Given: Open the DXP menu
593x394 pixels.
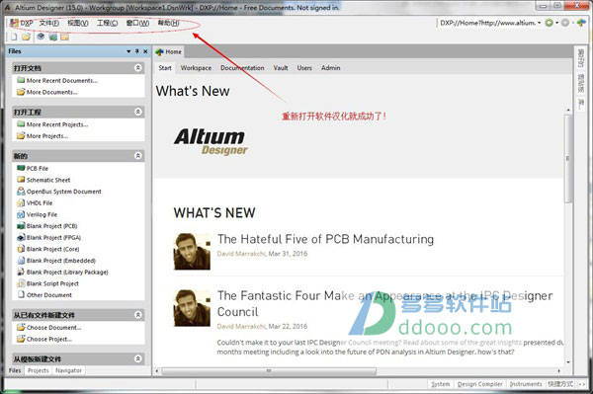Looking at the screenshot, I should pyautogui.click(x=22, y=23).
